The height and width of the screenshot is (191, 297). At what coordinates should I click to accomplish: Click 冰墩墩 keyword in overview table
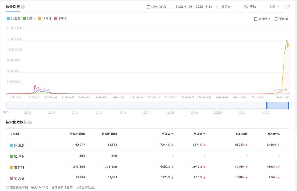coord(19,146)
